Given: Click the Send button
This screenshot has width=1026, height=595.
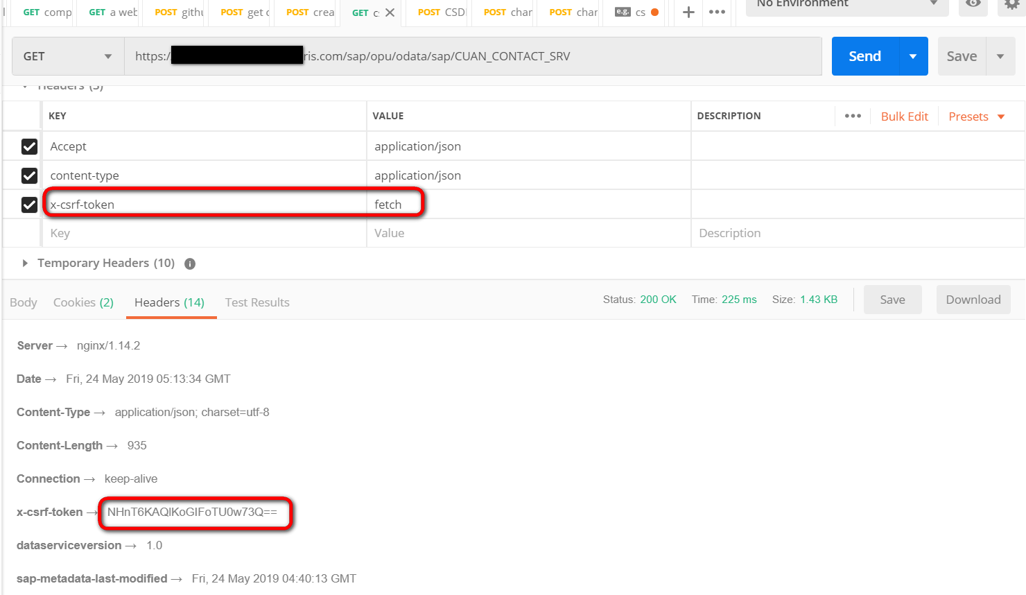Looking at the screenshot, I should click(864, 56).
